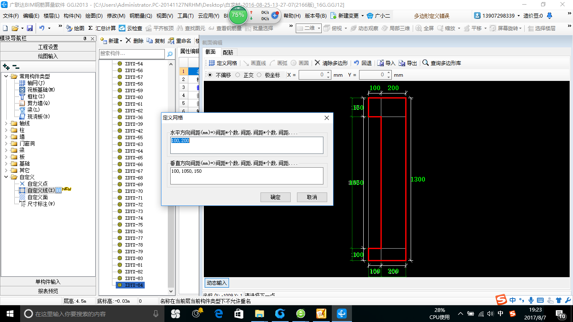Click the 定义网格 grid tool icon
573x322 pixels.
tap(212, 63)
